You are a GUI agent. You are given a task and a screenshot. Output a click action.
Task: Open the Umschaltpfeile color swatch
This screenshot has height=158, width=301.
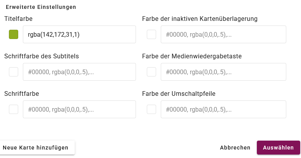coord(151,109)
